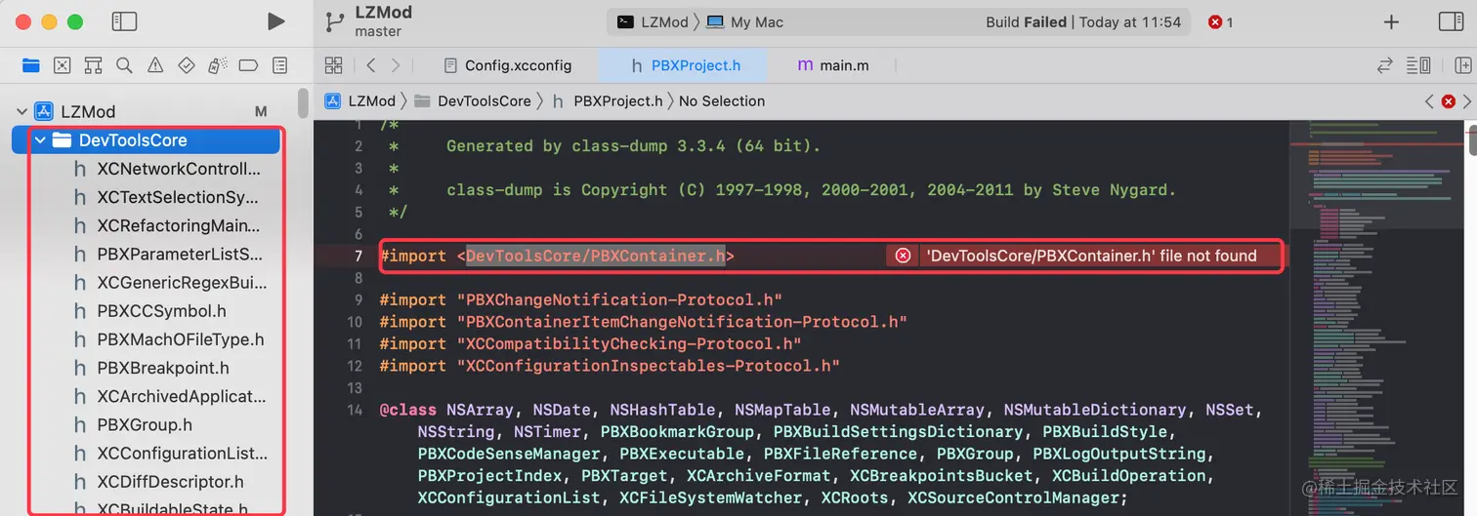Viewport: 1477px width, 516px height.
Task: Show the error count in toolbar
Action: 1220,21
